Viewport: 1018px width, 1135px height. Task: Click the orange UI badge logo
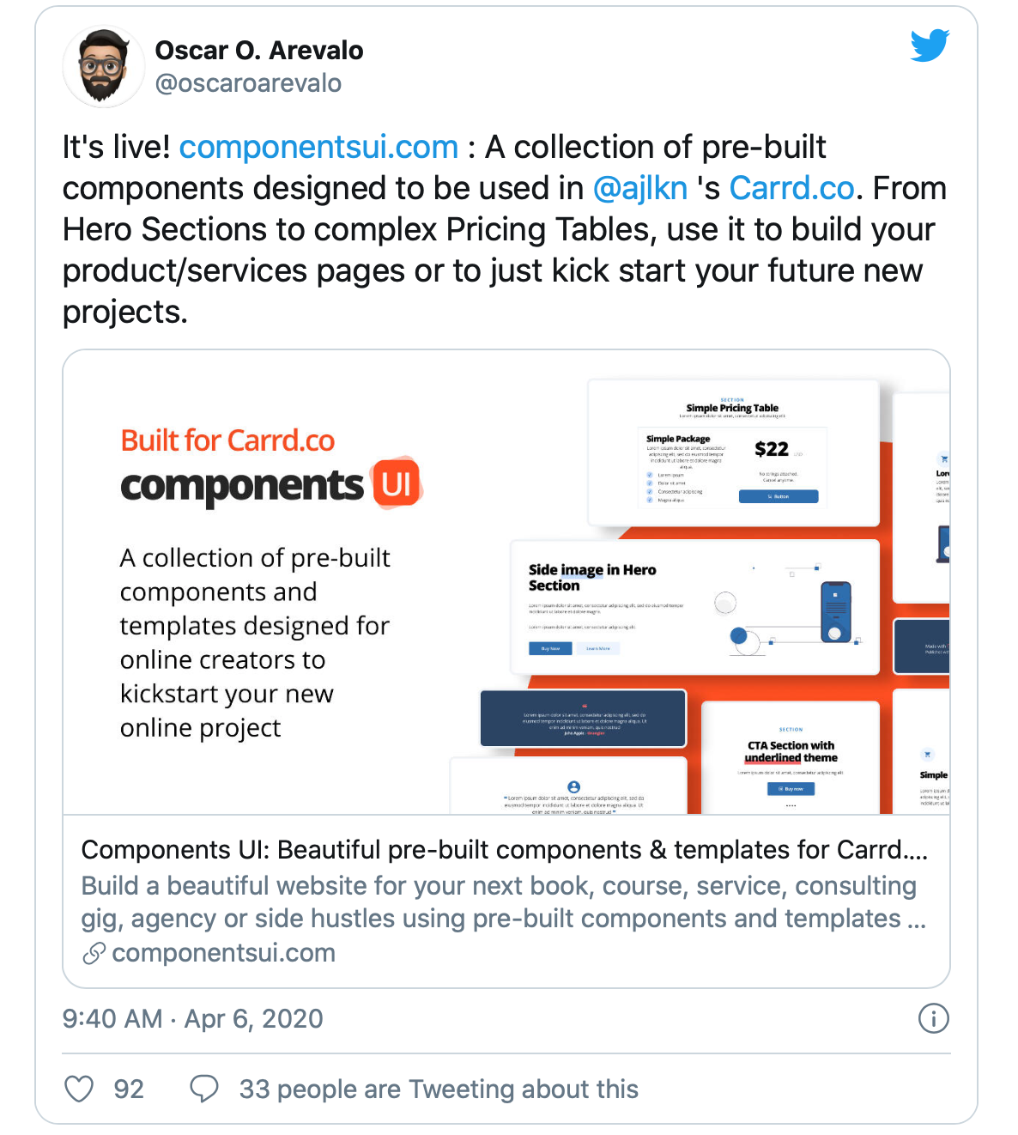[x=396, y=483]
